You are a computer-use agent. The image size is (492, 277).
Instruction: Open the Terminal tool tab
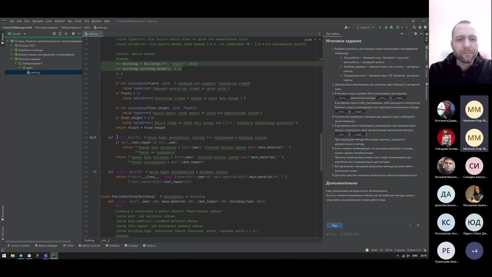tap(131, 246)
